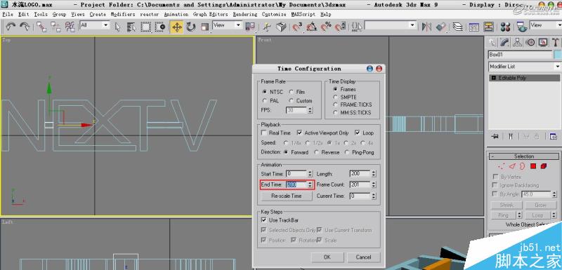This screenshot has height=270, width=562.
Task: Select Element sub-object level red cube
Action: point(544,166)
